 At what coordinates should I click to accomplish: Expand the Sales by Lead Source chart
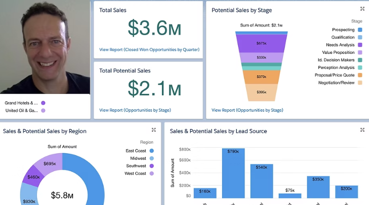pos(362,130)
